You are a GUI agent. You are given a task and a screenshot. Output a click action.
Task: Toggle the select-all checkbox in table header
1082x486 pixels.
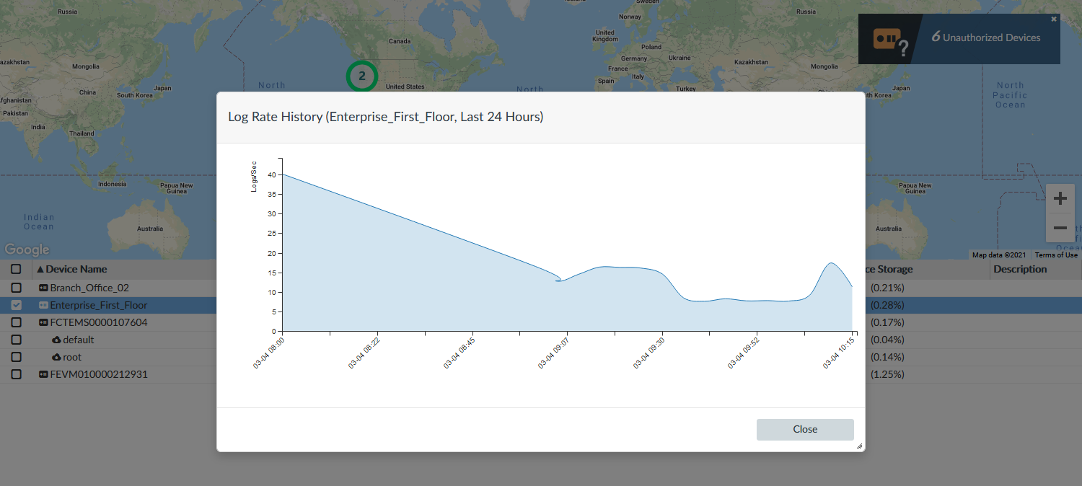coord(16,269)
